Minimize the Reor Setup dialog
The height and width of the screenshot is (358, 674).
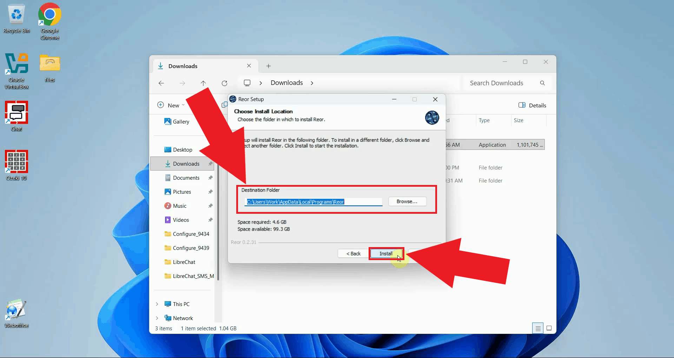click(394, 99)
